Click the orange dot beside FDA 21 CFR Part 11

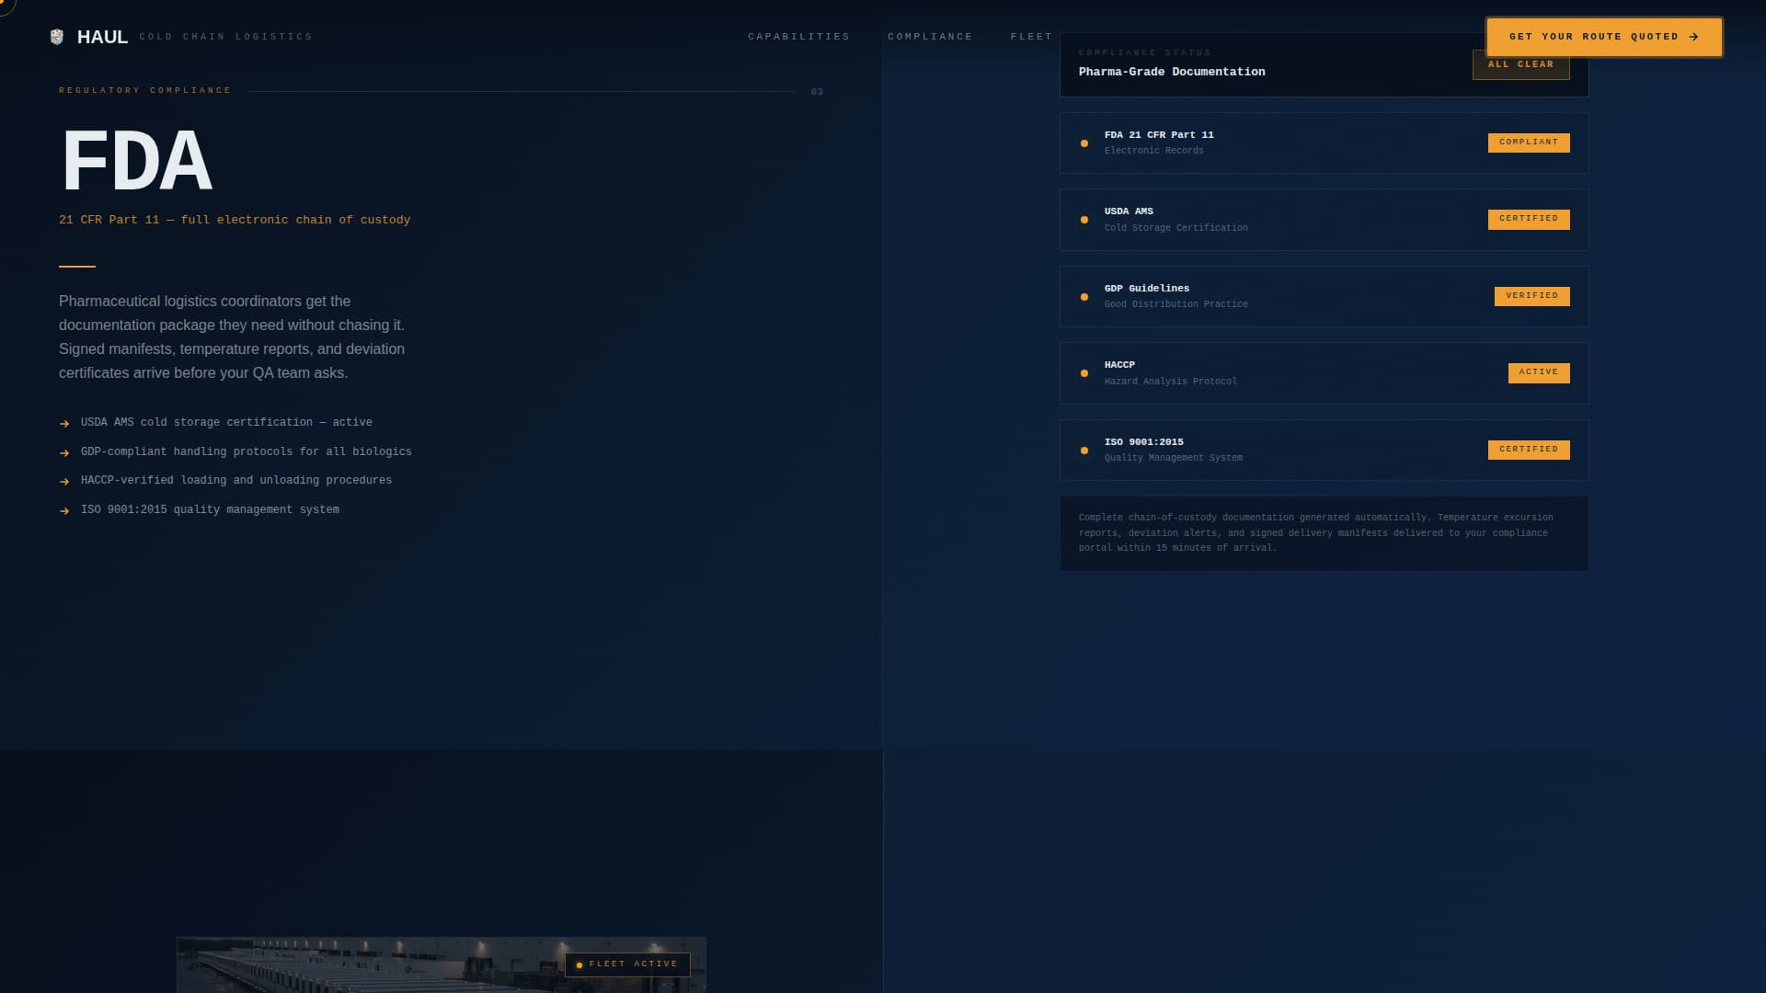coord(1084,143)
